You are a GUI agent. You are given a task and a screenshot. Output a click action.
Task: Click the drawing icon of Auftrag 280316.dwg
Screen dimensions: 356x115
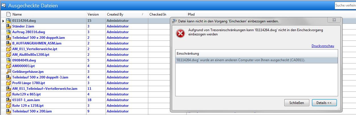[9, 32]
